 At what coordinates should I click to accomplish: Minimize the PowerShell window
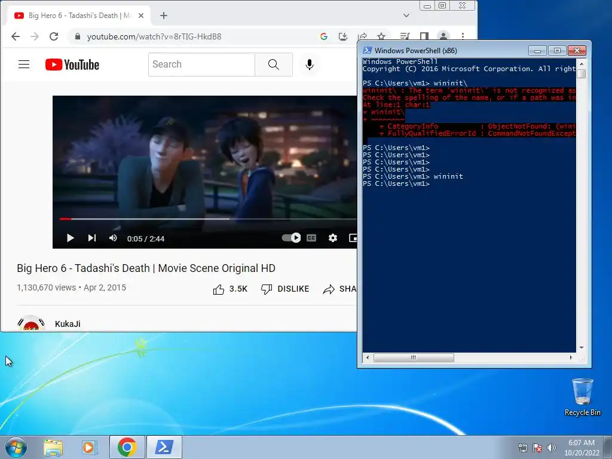(x=537, y=51)
